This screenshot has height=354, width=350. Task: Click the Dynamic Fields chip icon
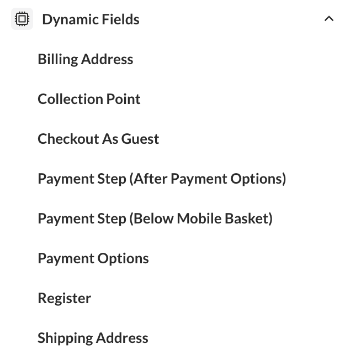click(22, 19)
